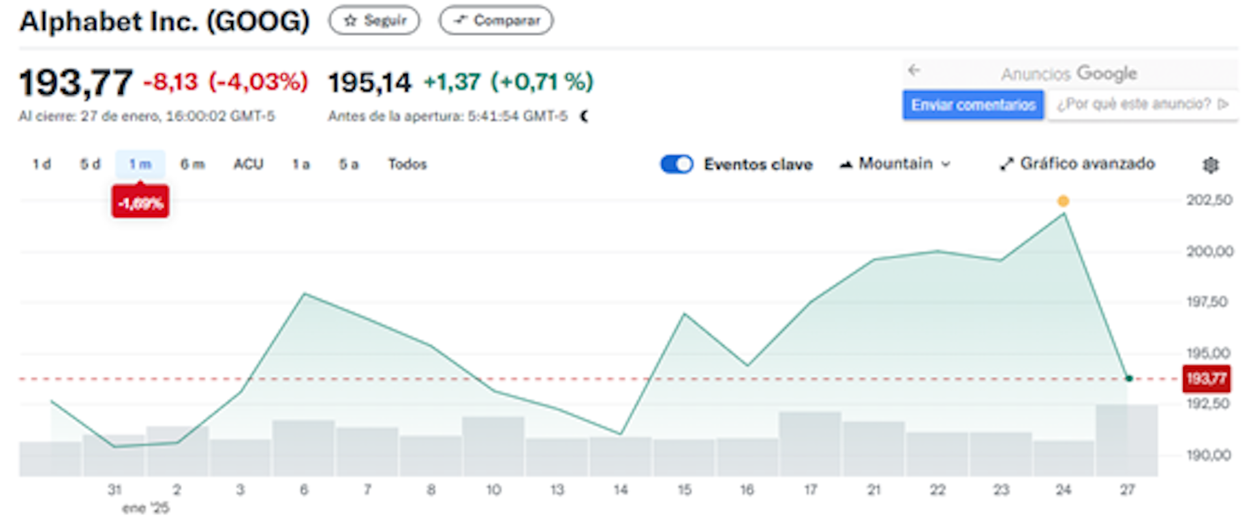Click the volume bar for day 27

point(1126,440)
